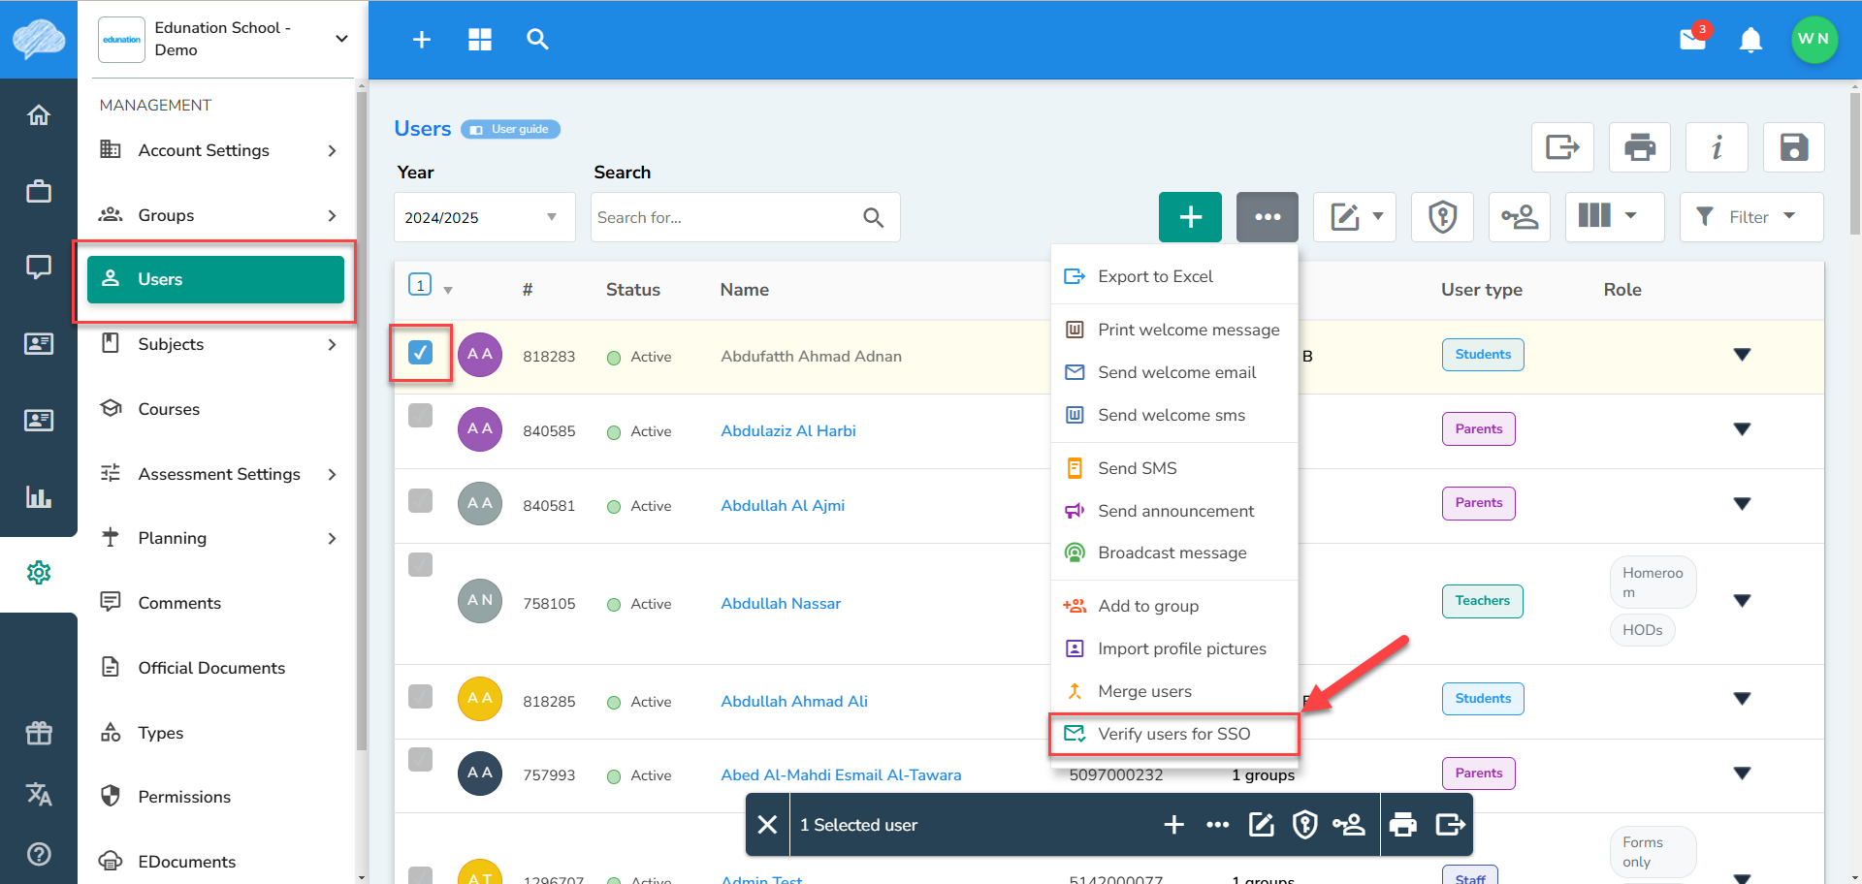The height and width of the screenshot is (884, 1862).
Task: Choose Export to Excel from menu
Action: click(x=1173, y=276)
